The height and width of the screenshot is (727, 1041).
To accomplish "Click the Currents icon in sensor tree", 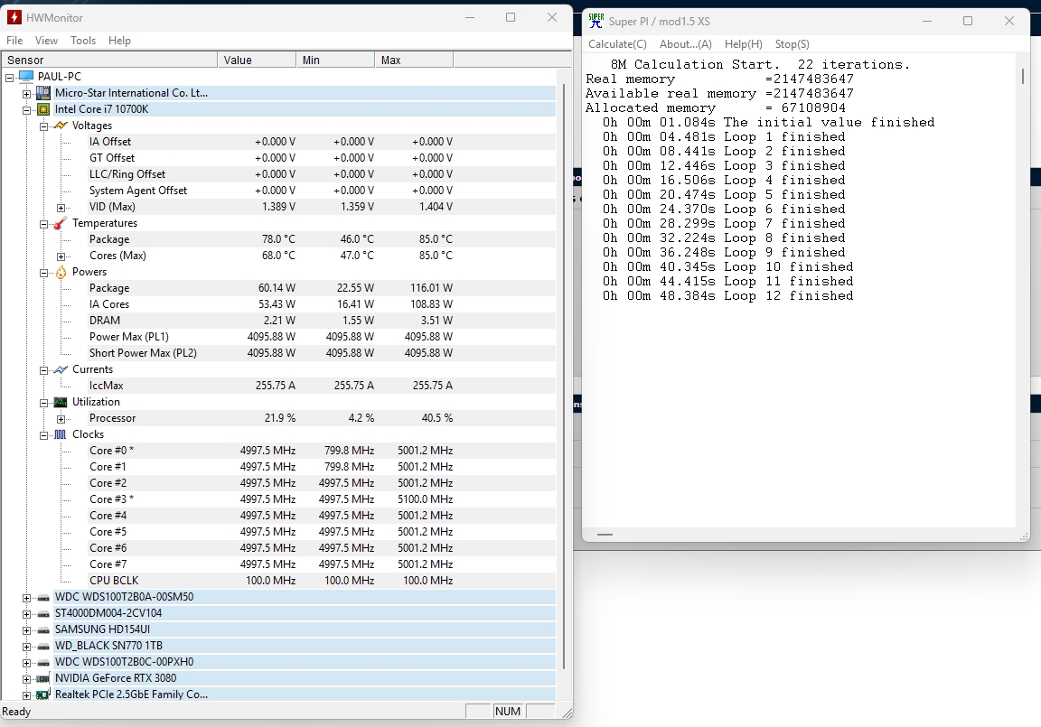I will click(x=61, y=369).
